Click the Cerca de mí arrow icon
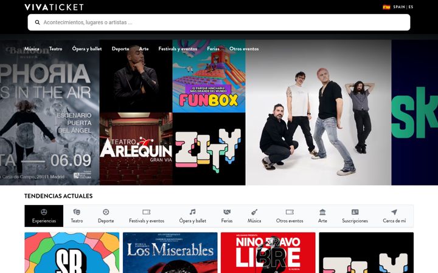The height and width of the screenshot is (273, 438). tap(394, 212)
